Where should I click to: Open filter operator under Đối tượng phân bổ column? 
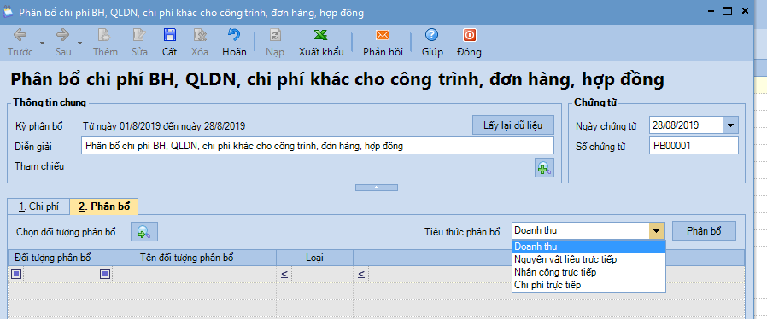(16, 274)
